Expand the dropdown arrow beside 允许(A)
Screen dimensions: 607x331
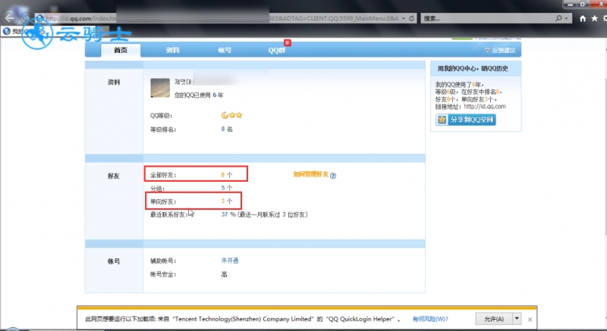point(517,319)
